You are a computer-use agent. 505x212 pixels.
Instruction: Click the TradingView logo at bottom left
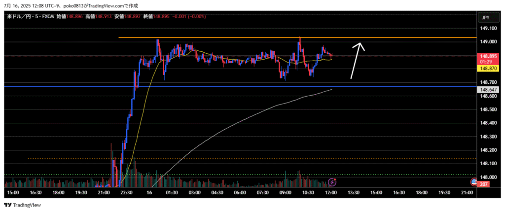[x=22, y=205]
